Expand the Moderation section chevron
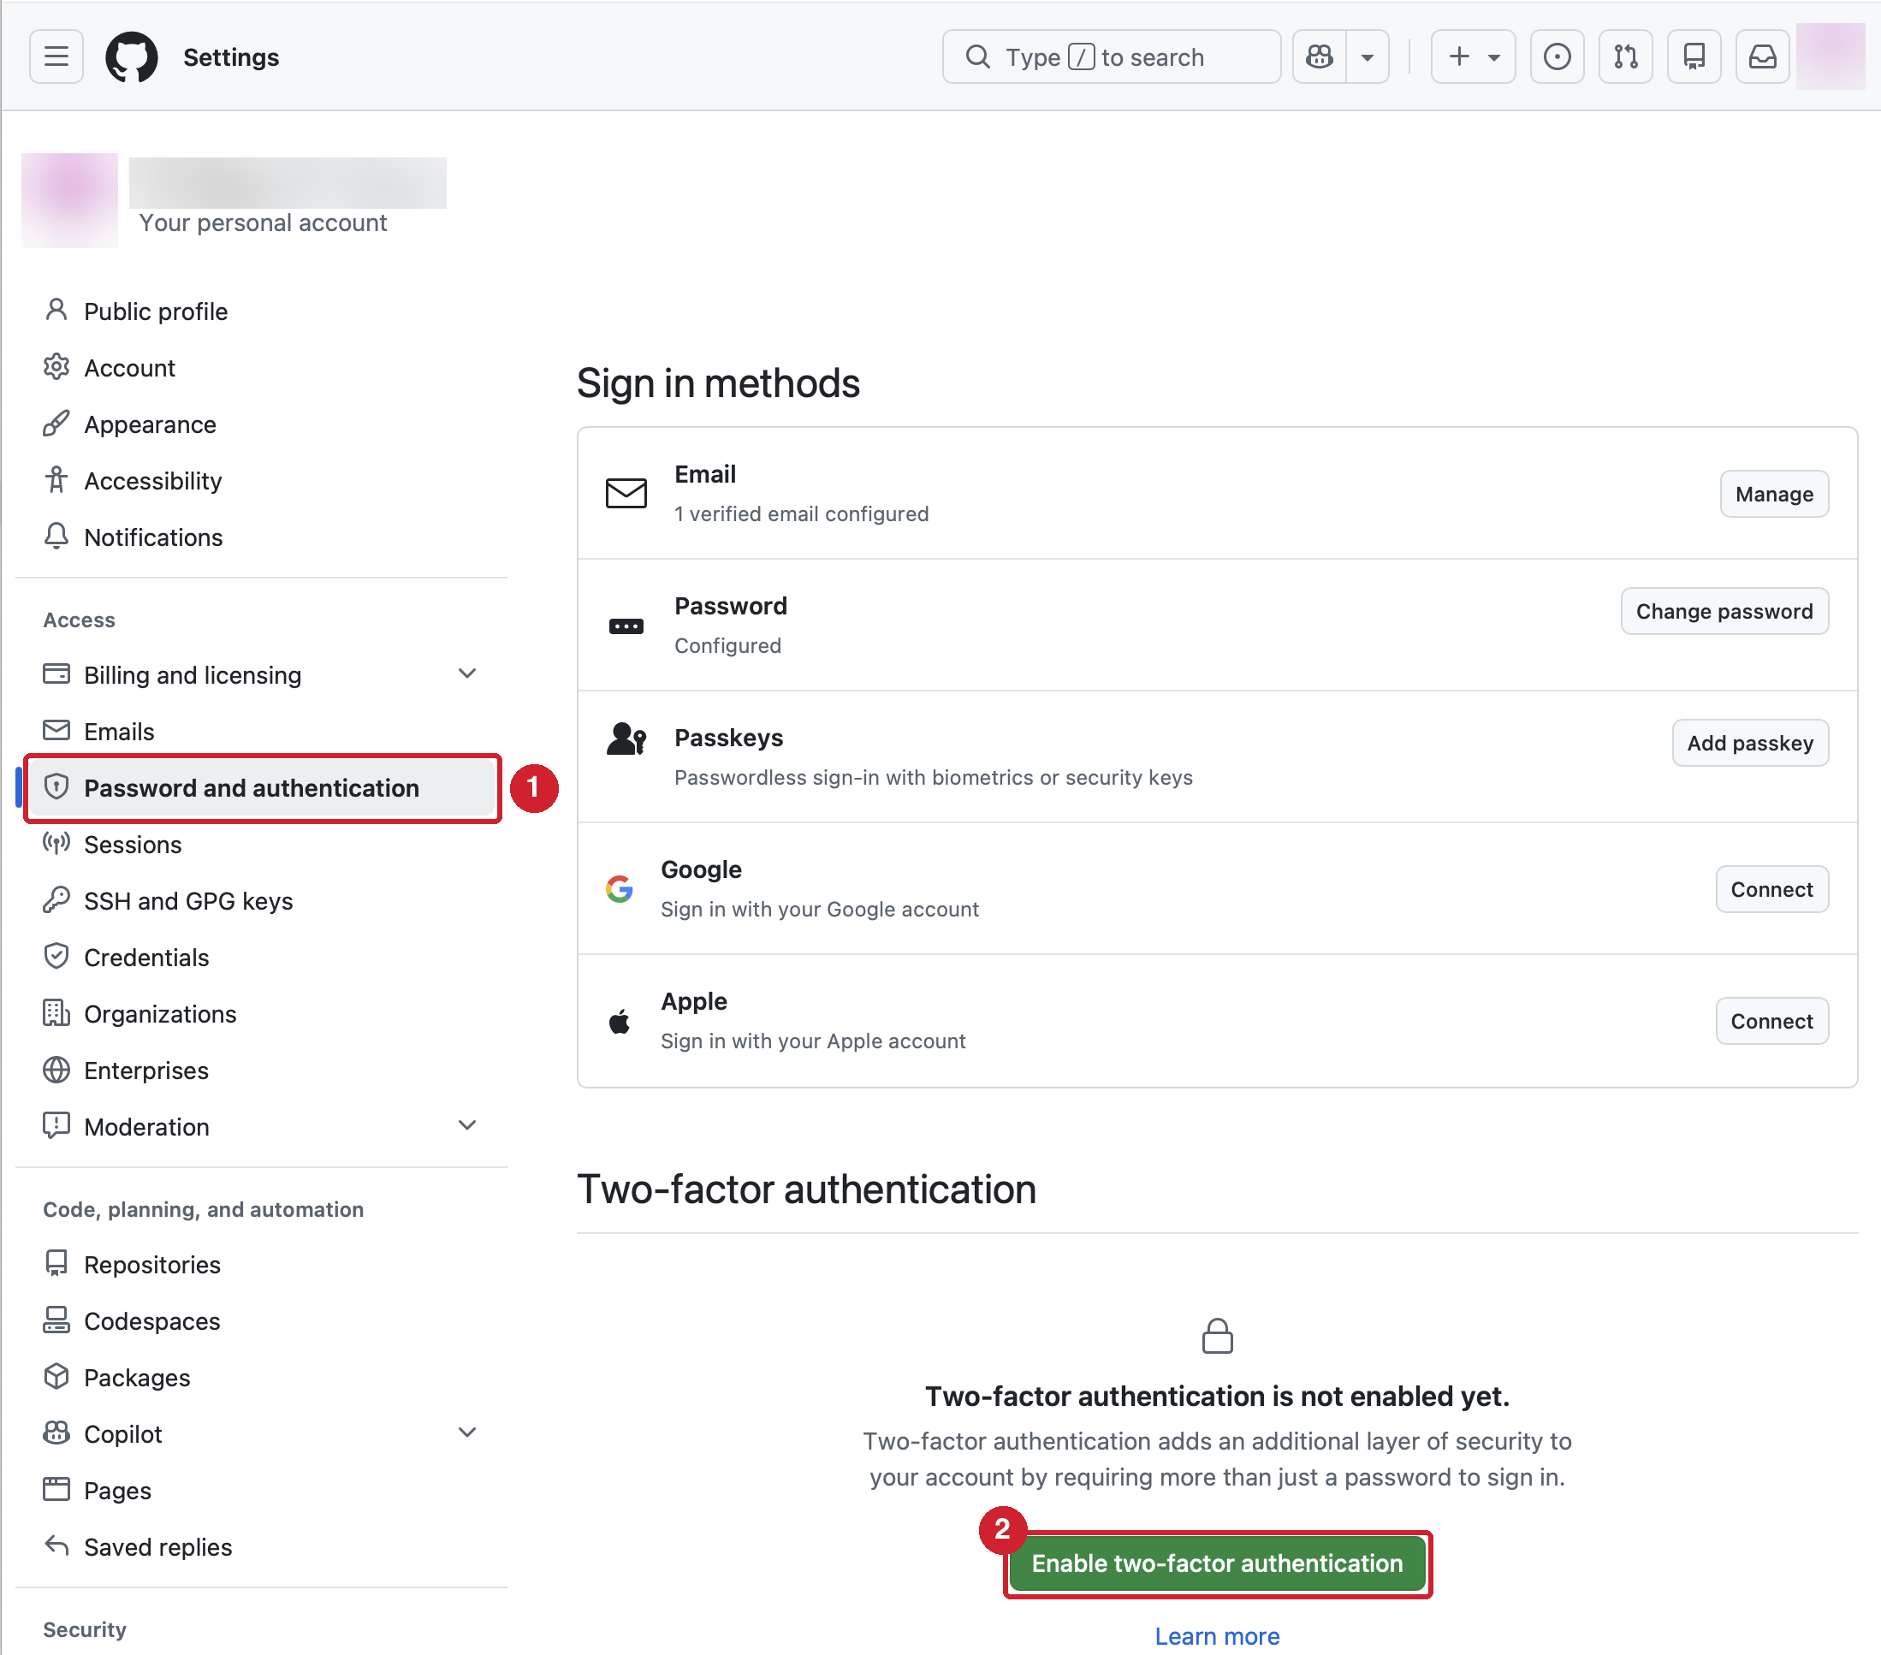Viewport: 1881px width, 1655px height. point(467,1126)
